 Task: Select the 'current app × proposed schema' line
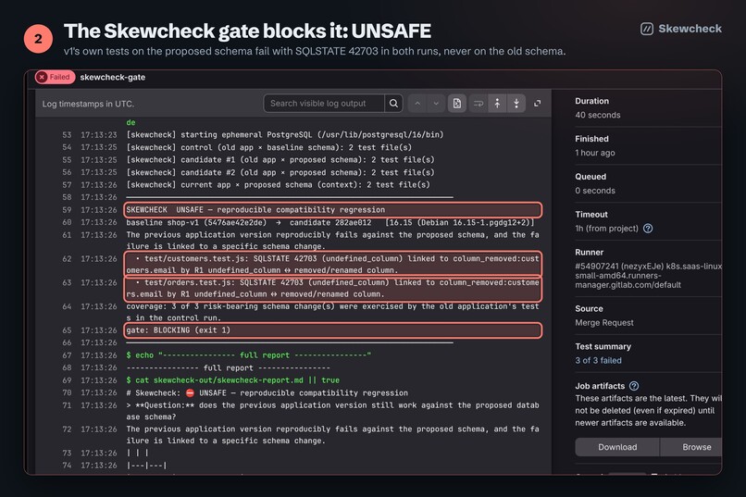click(x=278, y=184)
